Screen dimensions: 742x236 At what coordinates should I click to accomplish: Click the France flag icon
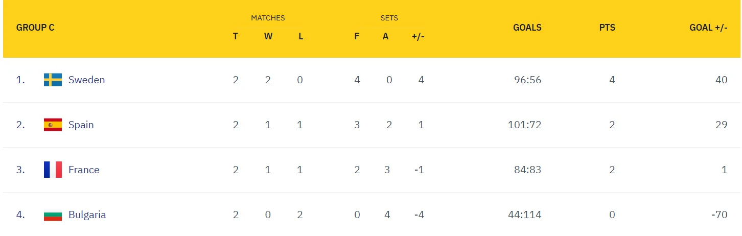[x=53, y=170]
